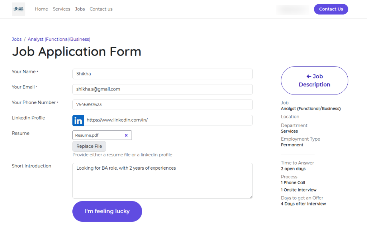Click the Jobs breadcrumb link
The image size is (367, 243).
(16, 39)
